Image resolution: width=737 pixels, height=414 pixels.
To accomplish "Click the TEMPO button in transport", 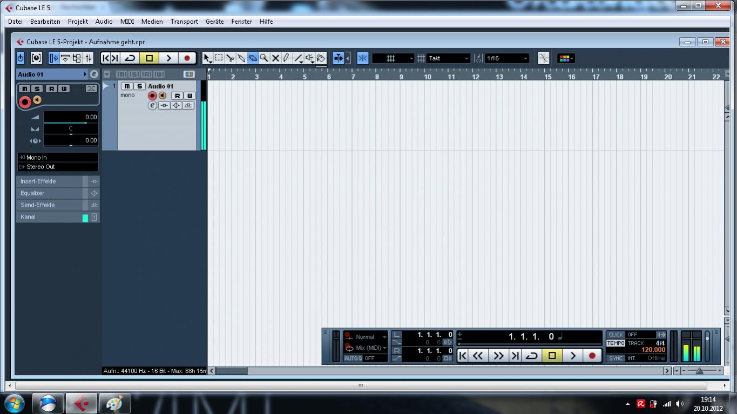I will (616, 343).
